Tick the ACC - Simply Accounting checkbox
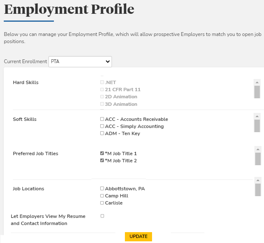Viewport: 264px width, 243px height. (102, 126)
